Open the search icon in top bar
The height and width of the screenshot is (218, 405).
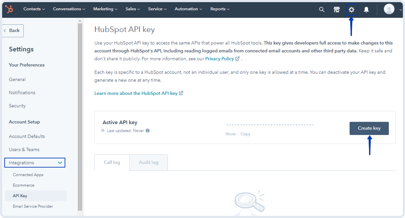click(x=322, y=9)
